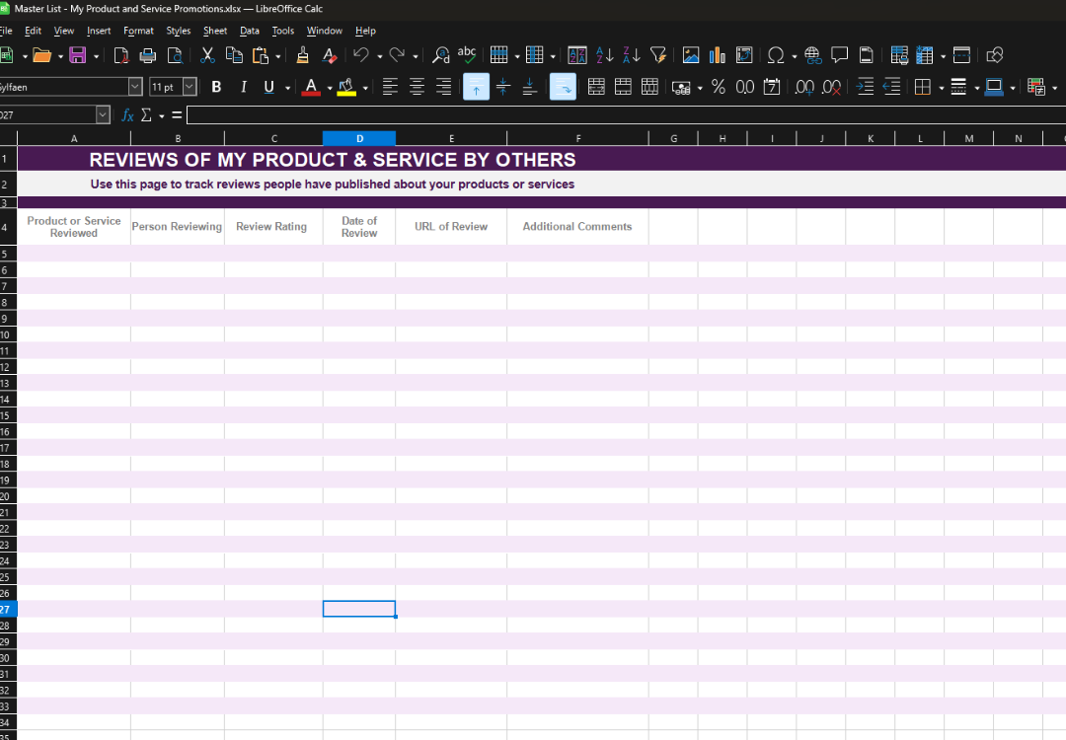Open the Insert menu
The height and width of the screenshot is (740, 1066).
(x=99, y=31)
